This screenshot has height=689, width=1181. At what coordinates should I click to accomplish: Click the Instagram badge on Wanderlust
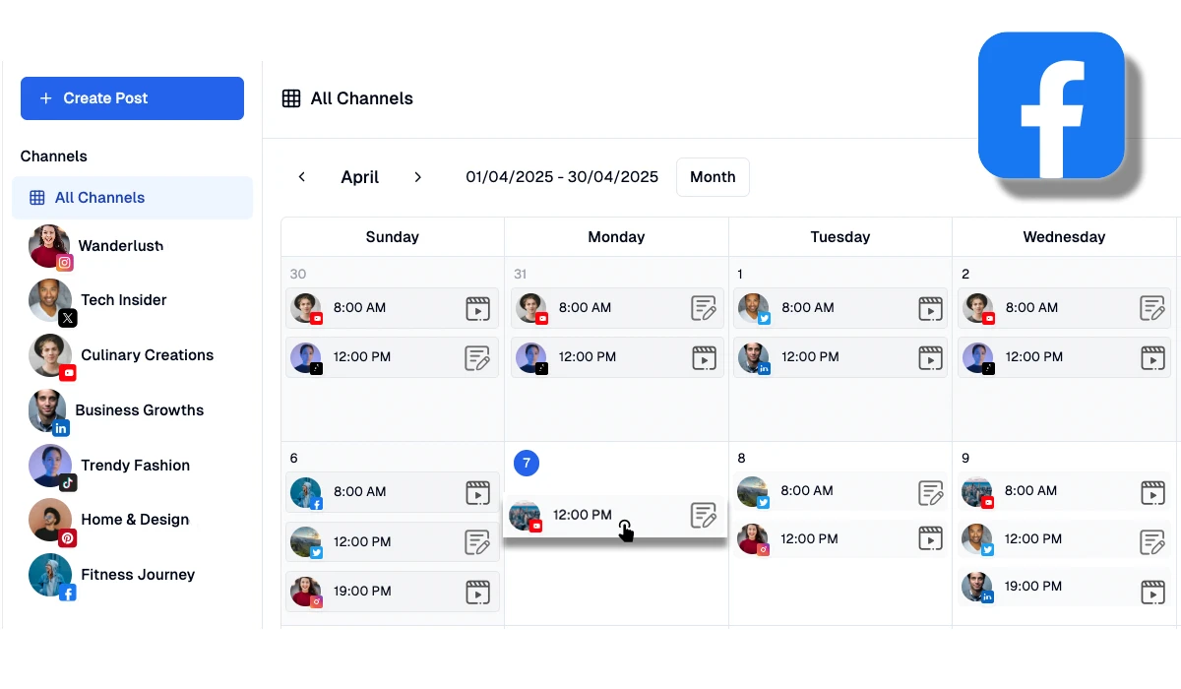pos(65,263)
